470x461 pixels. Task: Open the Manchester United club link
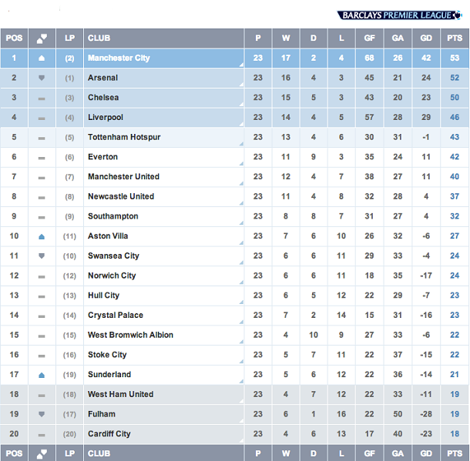(123, 176)
